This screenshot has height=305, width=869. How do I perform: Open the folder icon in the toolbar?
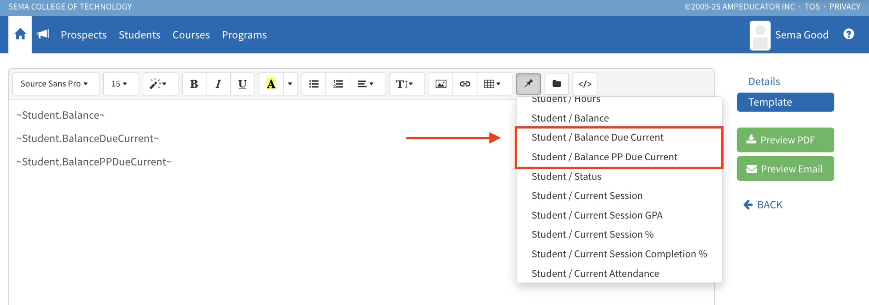556,84
